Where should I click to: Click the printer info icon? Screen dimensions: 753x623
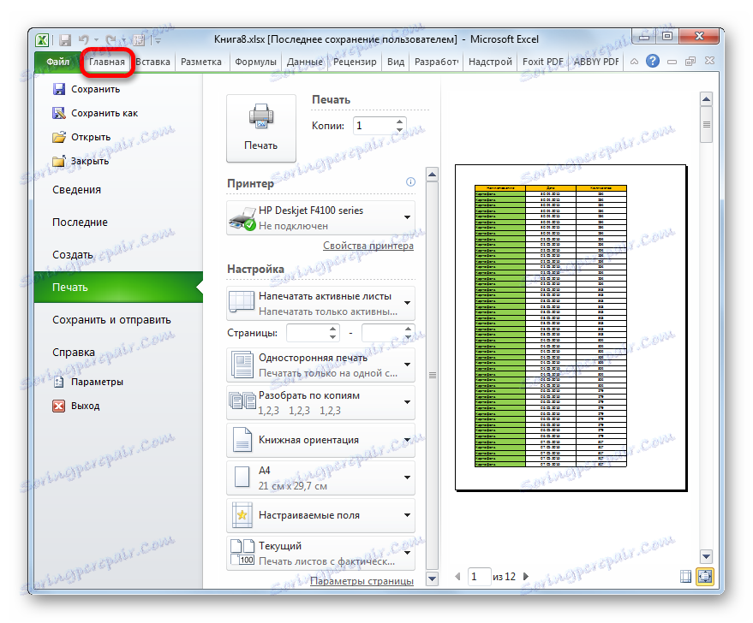pos(410,181)
